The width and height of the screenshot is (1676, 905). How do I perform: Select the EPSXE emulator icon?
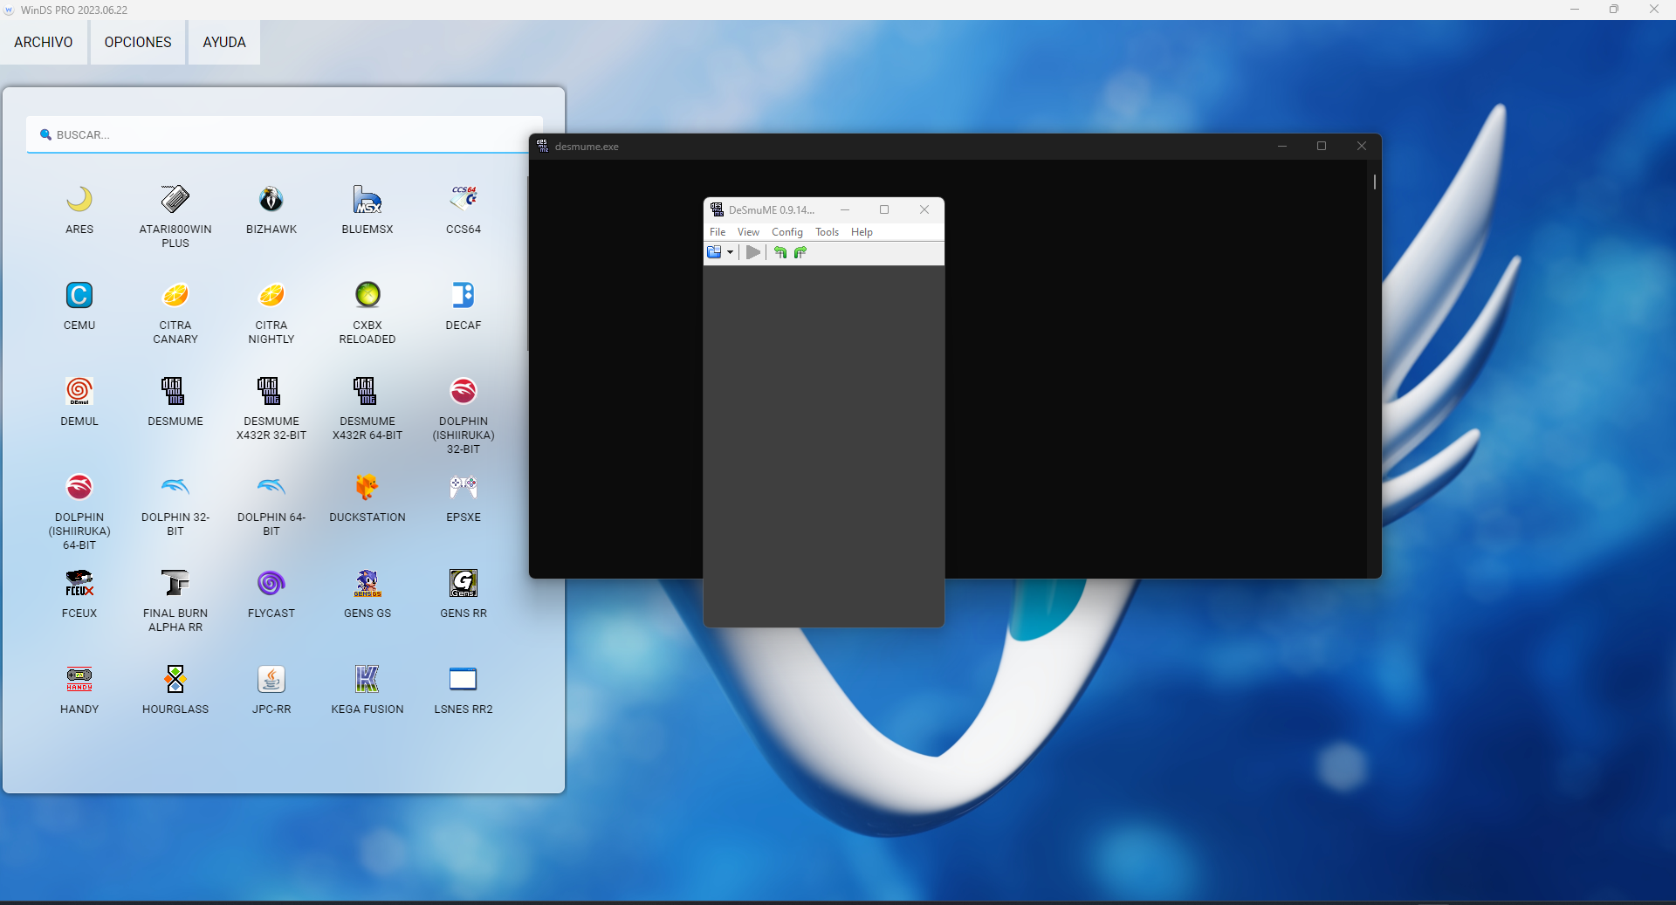464,488
